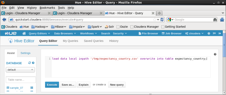Open the Data Browsers dropdown menu
The image size is (226, 95).
(x=65, y=34)
